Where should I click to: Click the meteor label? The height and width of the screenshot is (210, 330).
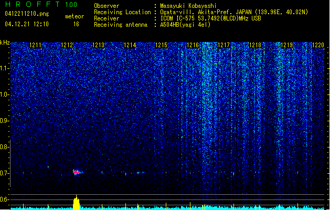[x=74, y=16]
